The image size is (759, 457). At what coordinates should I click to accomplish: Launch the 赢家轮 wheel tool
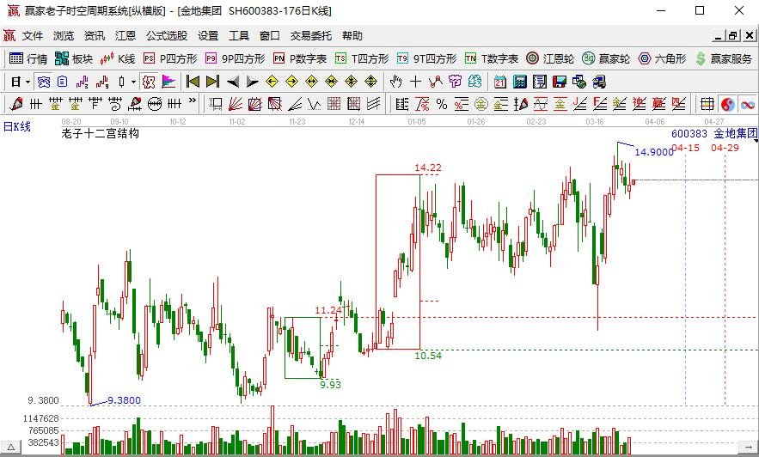606,58
